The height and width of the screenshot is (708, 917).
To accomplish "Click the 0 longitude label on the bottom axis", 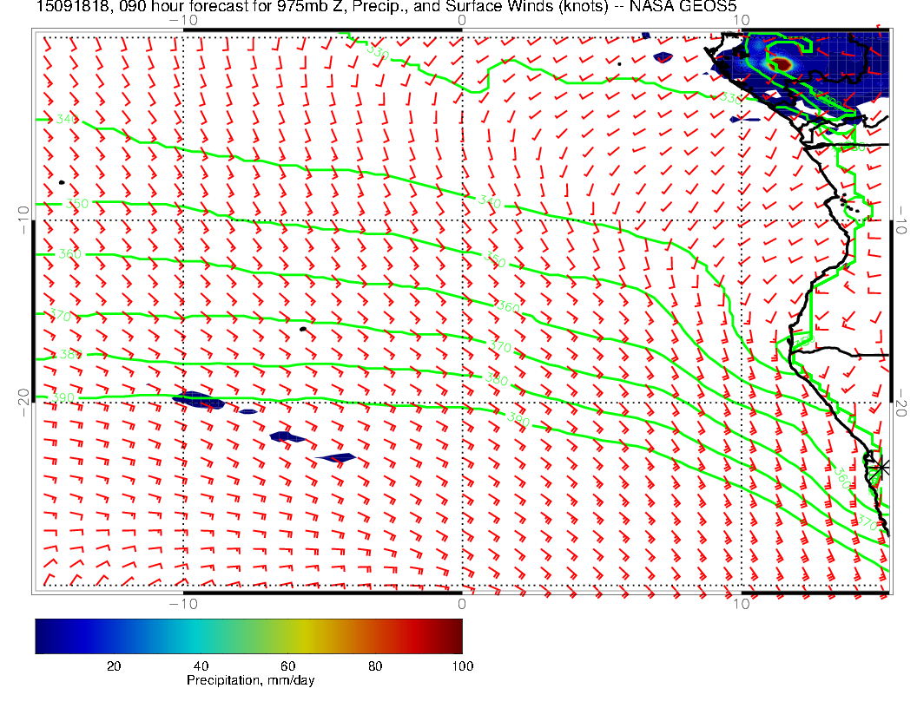I will click(462, 603).
